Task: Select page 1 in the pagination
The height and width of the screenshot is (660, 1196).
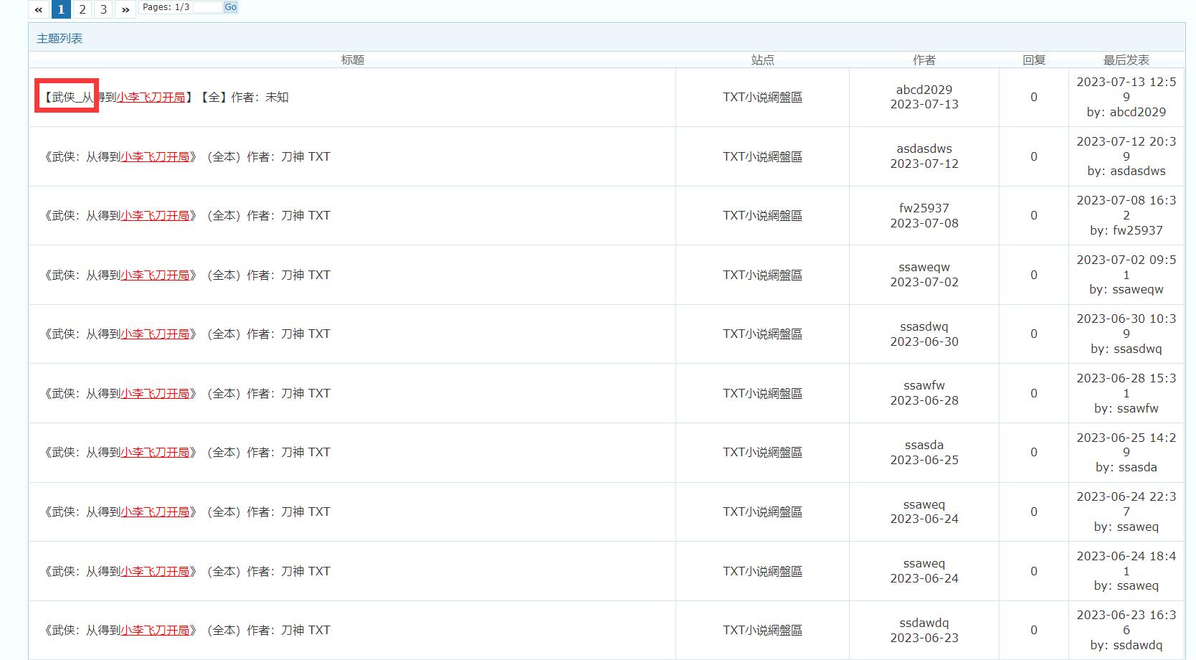Action: pyautogui.click(x=61, y=9)
